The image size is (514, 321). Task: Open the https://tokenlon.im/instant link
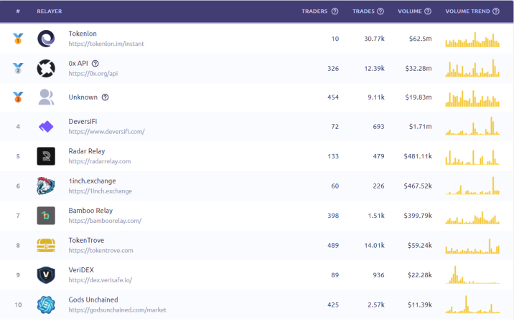106,44
